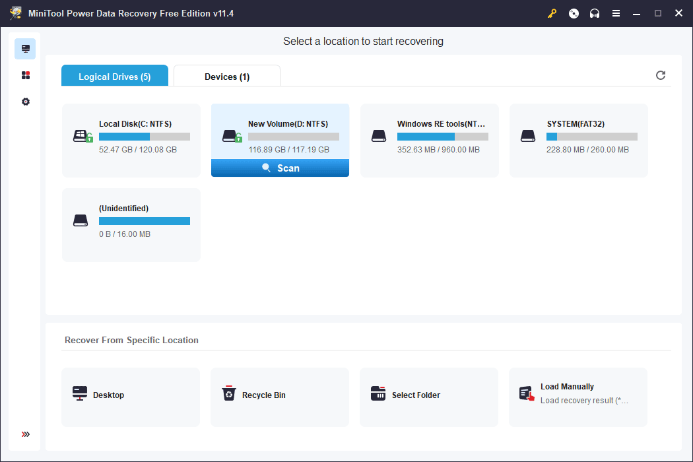Open Settings via the gear icon
The width and height of the screenshot is (693, 462).
pos(25,101)
